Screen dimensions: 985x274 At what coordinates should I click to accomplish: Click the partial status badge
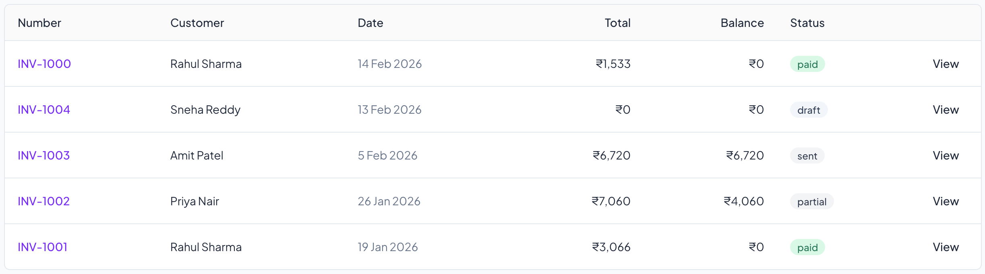(x=812, y=202)
